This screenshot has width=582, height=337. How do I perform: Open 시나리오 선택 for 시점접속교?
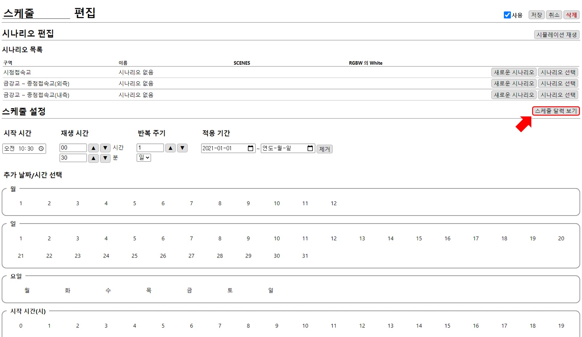558,72
